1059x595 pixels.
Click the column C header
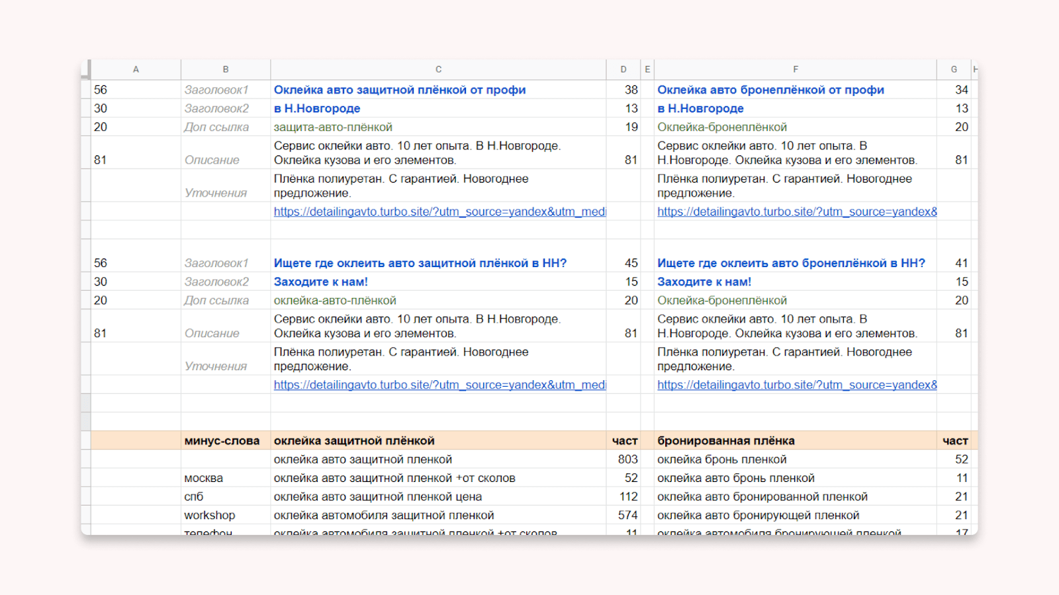click(438, 69)
